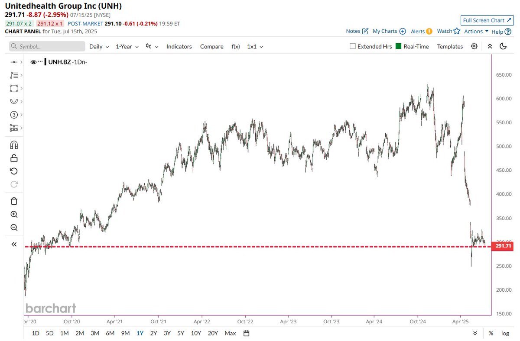Switch axis to log scale
The image size is (520, 341).
(505, 333)
